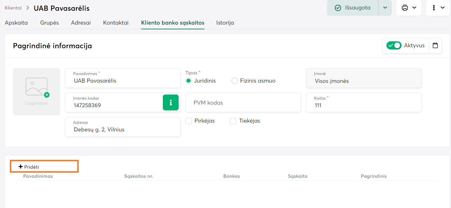Click the Pridėti add button
The height and width of the screenshot is (208, 451).
[x=29, y=167]
